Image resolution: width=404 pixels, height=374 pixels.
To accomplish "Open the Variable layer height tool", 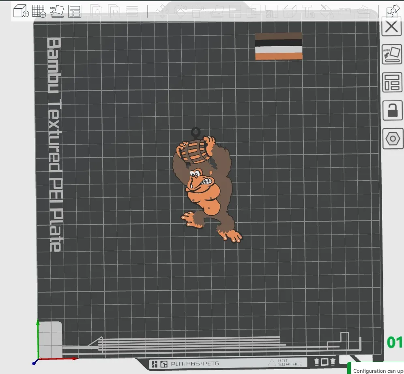I will click(132, 11).
